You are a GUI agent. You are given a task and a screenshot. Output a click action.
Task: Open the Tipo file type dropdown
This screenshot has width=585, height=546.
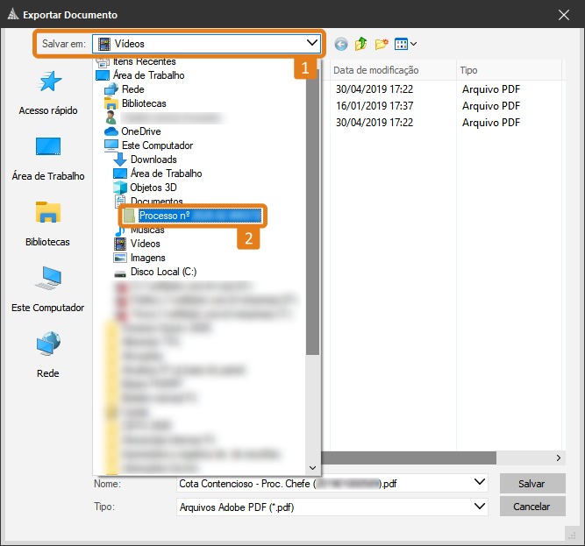pyautogui.click(x=479, y=507)
